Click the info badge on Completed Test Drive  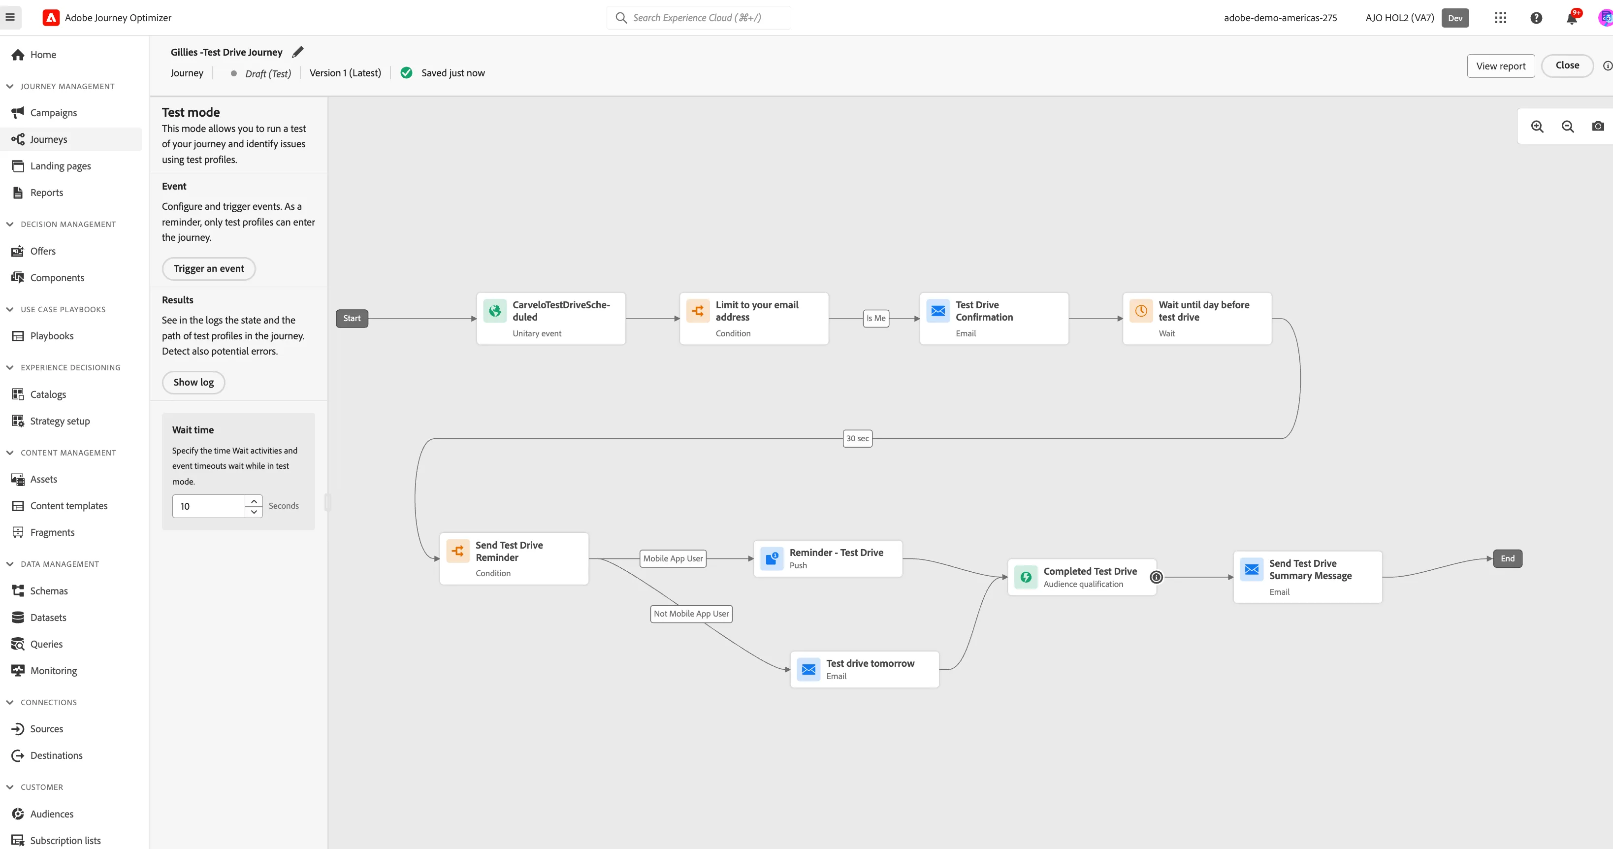tap(1157, 577)
